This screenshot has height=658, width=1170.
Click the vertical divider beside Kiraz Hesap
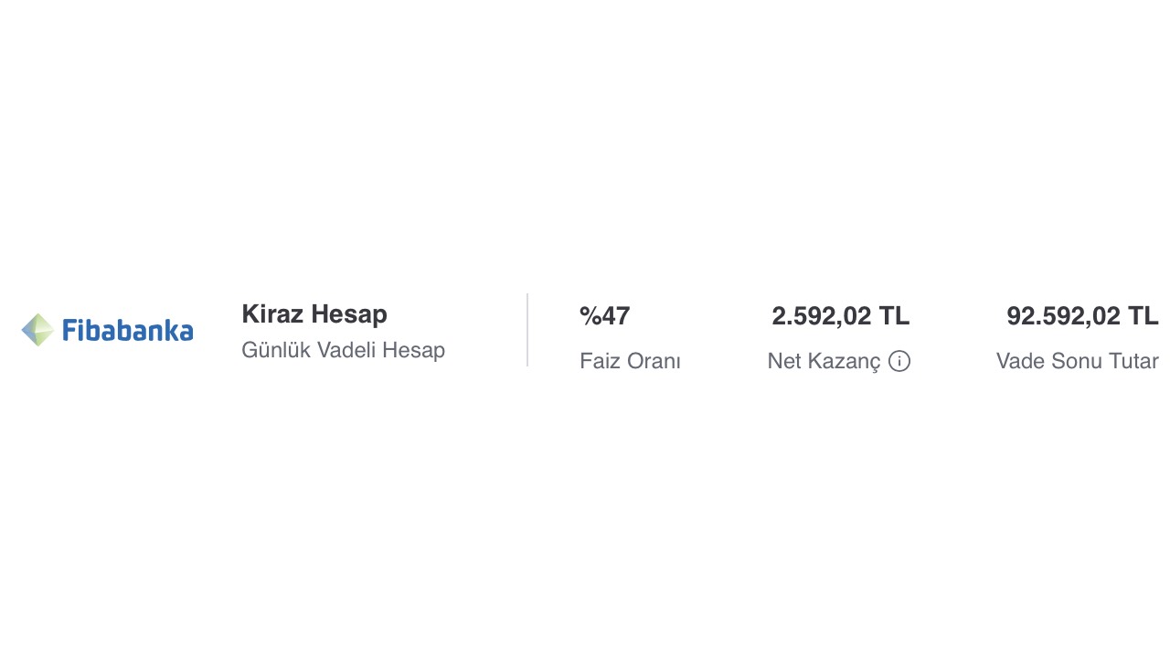coord(527,330)
